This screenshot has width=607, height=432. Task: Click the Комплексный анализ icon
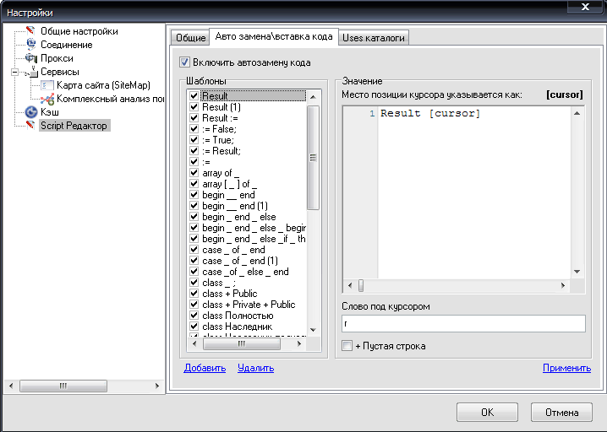(47, 99)
